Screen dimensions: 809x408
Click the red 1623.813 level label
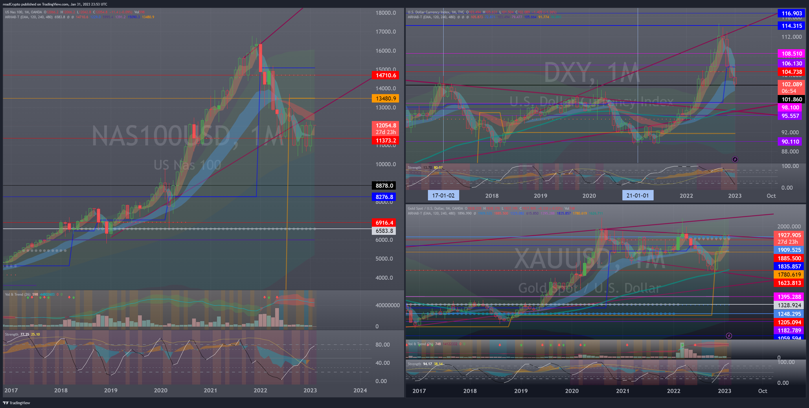coord(788,283)
